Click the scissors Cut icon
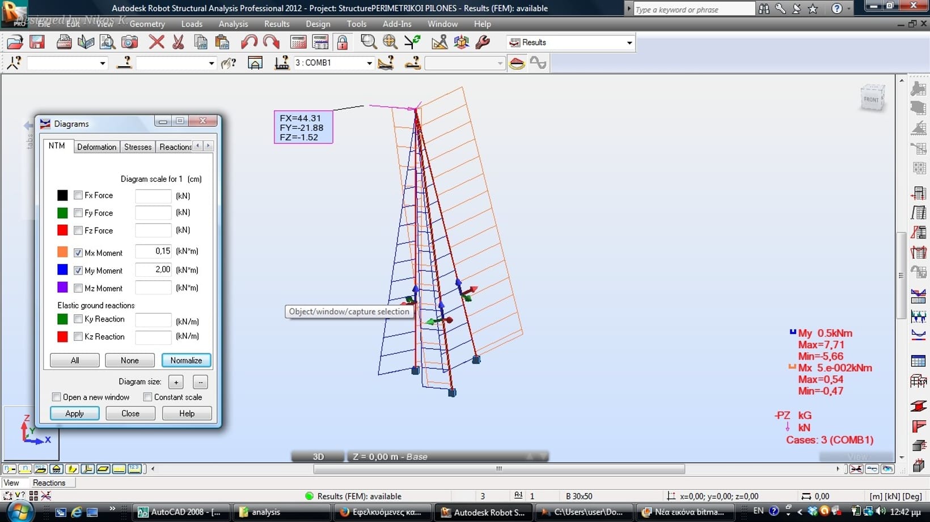The height and width of the screenshot is (522, 930). point(178,42)
